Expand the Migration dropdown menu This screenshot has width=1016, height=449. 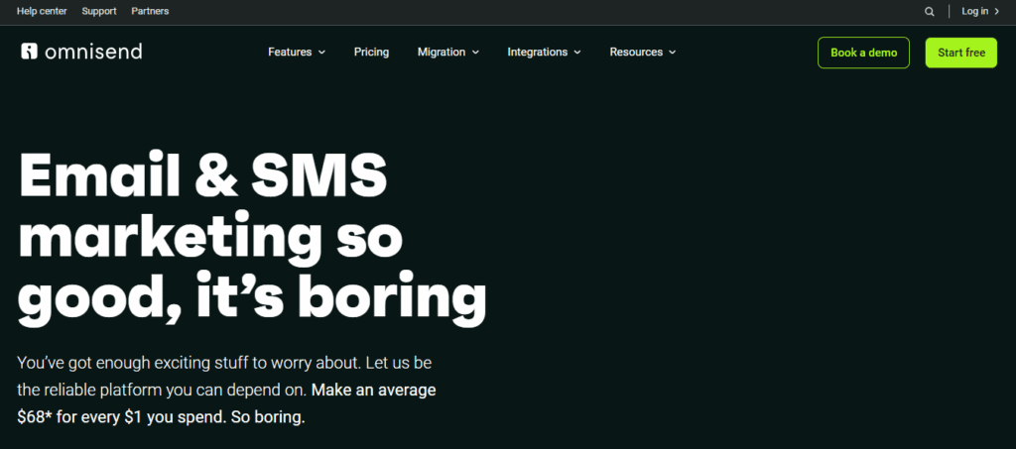[x=448, y=53]
